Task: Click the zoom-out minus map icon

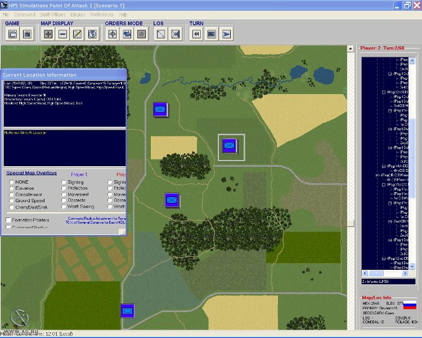Action: point(63,34)
